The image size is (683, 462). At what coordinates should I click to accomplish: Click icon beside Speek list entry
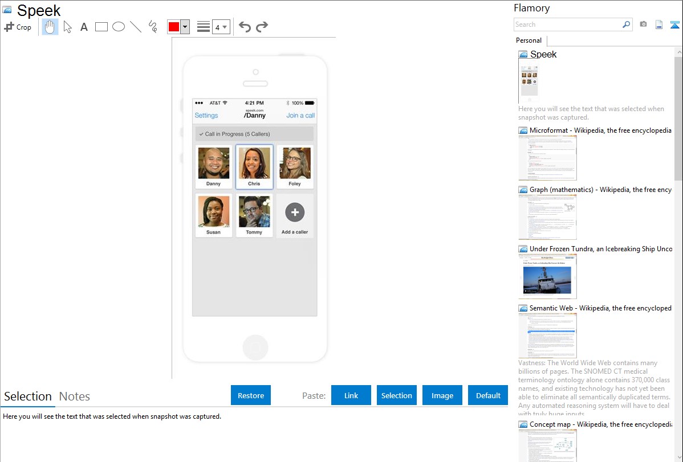tap(523, 54)
